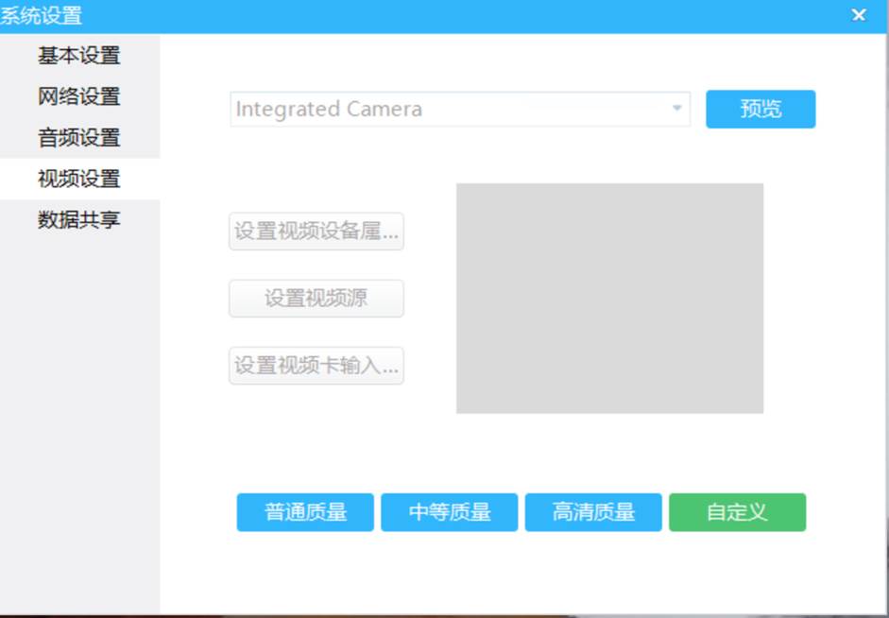This screenshot has height=618, width=889.
Task: Select the 音频设置 tab
Action: pyautogui.click(x=79, y=138)
